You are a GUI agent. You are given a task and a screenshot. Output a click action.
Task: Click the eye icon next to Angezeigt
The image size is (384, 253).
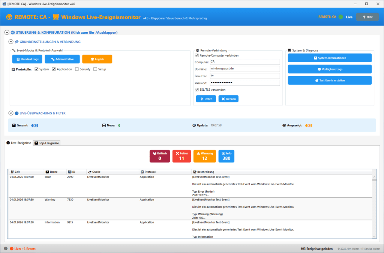(x=284, y=126)
